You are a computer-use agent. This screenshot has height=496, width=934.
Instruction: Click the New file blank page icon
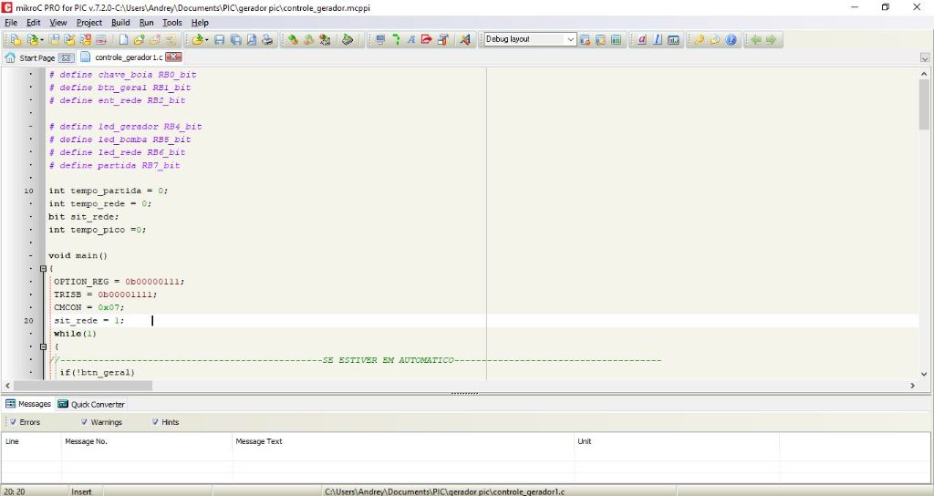124,40
